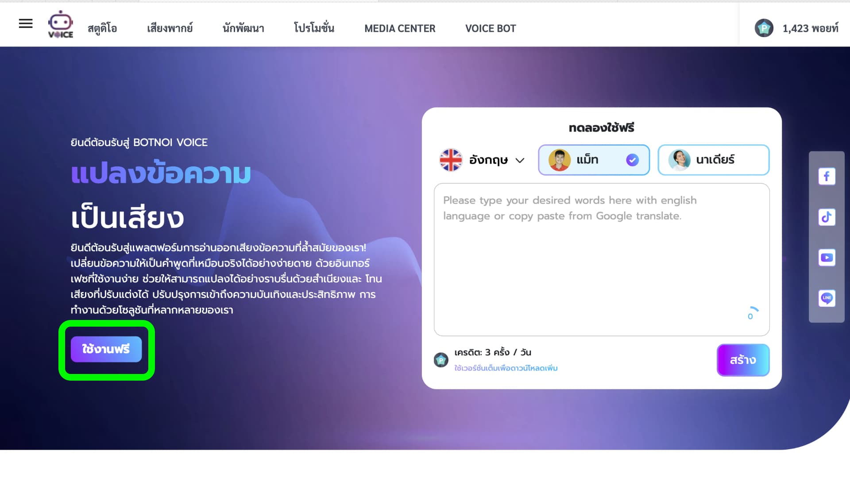
Task: Open the hamburger menu
Action: [x=26, y=23]
